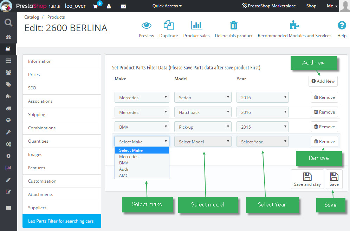Remove the Mercedes Hatchback row
This screenshot has width=350, height=231.
click(x=324, y=112)
